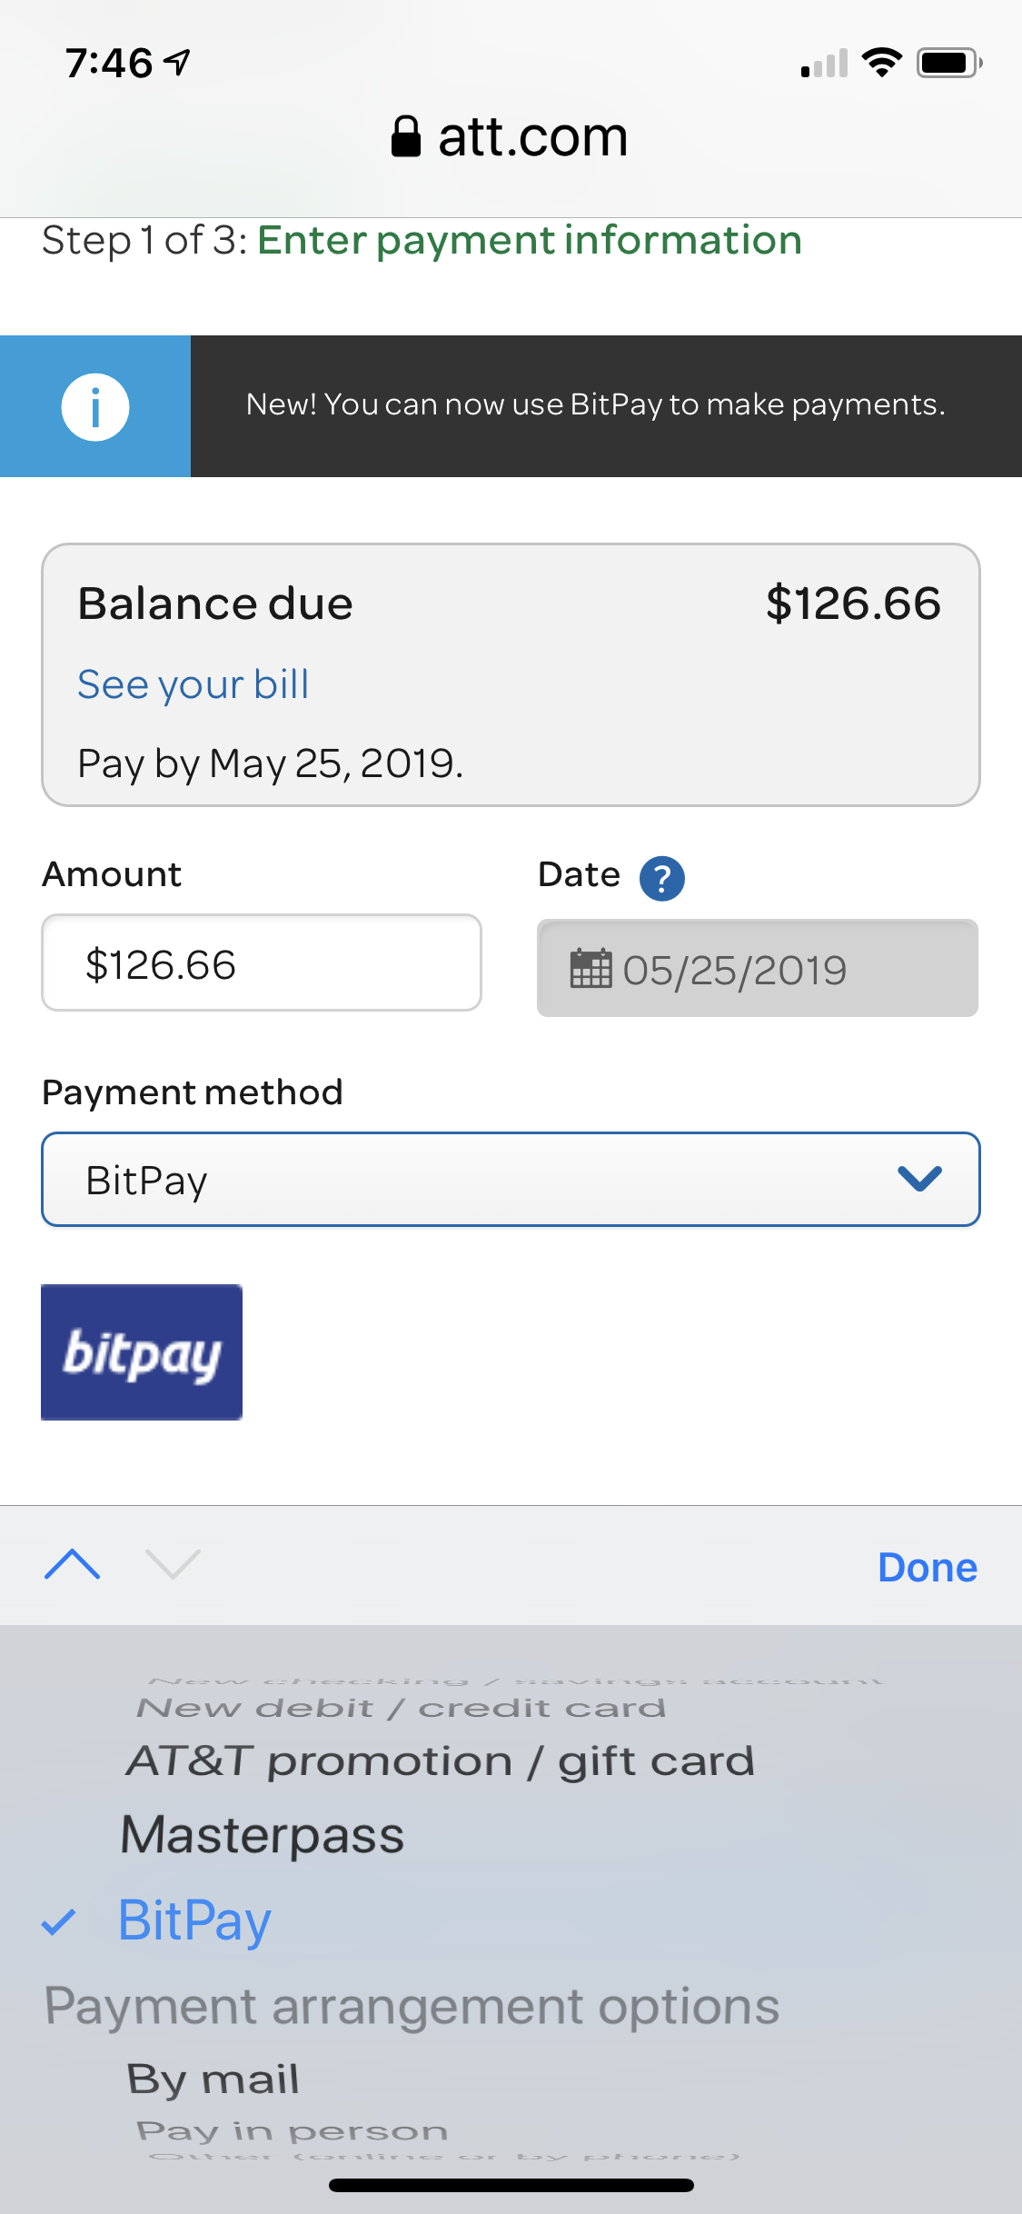Tap the checkmarked BitPay picker option
This screenshot has height=2214, width=1022.
click(194, 1920)
